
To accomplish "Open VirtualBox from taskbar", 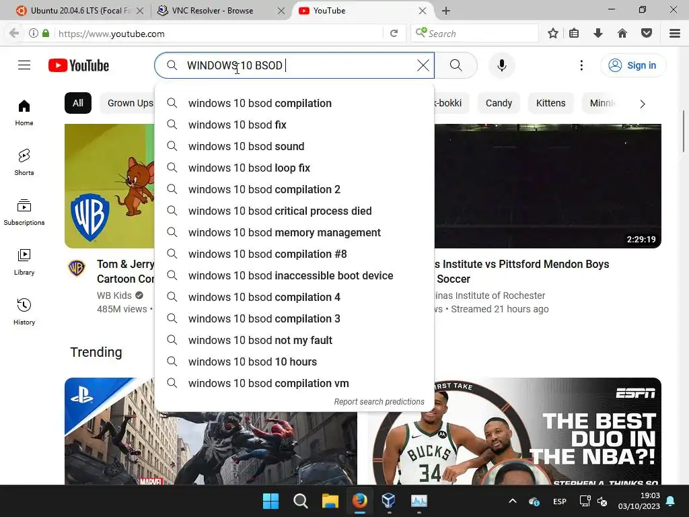I will [x=389, y=501].
